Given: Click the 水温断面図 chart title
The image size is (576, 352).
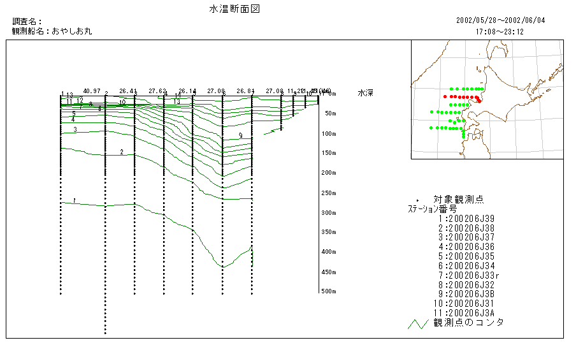Looking at the screenshot, I should pos(234,9).
